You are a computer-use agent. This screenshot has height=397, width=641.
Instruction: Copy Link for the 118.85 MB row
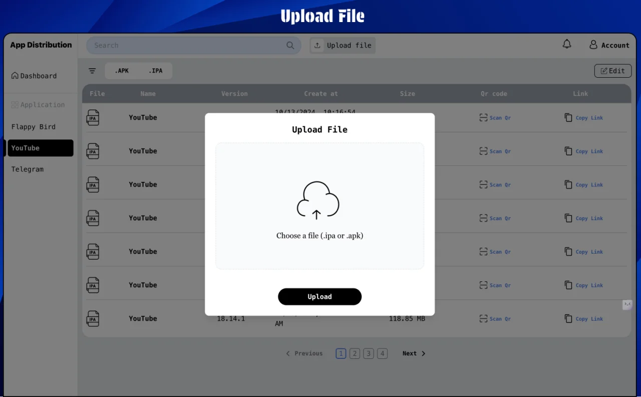584,319
